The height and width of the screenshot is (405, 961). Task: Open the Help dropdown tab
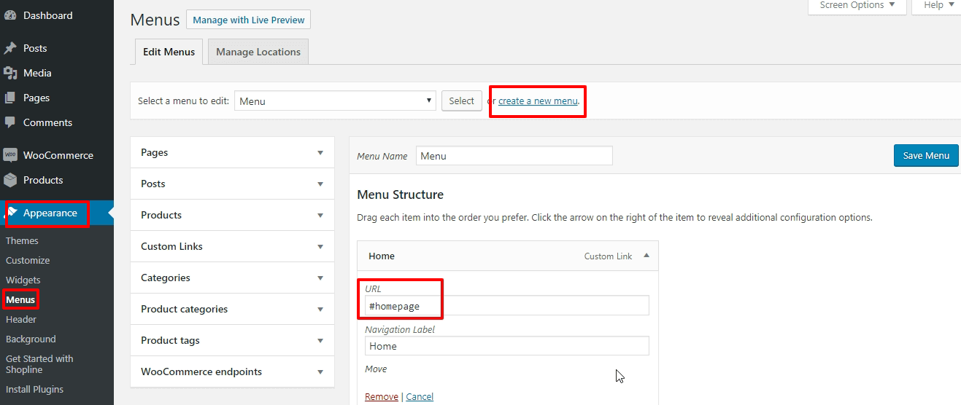pyautogui.click(x=938, y=6)
